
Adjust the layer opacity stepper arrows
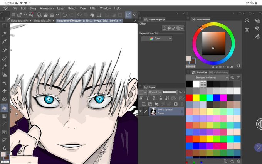click(184, 92)
